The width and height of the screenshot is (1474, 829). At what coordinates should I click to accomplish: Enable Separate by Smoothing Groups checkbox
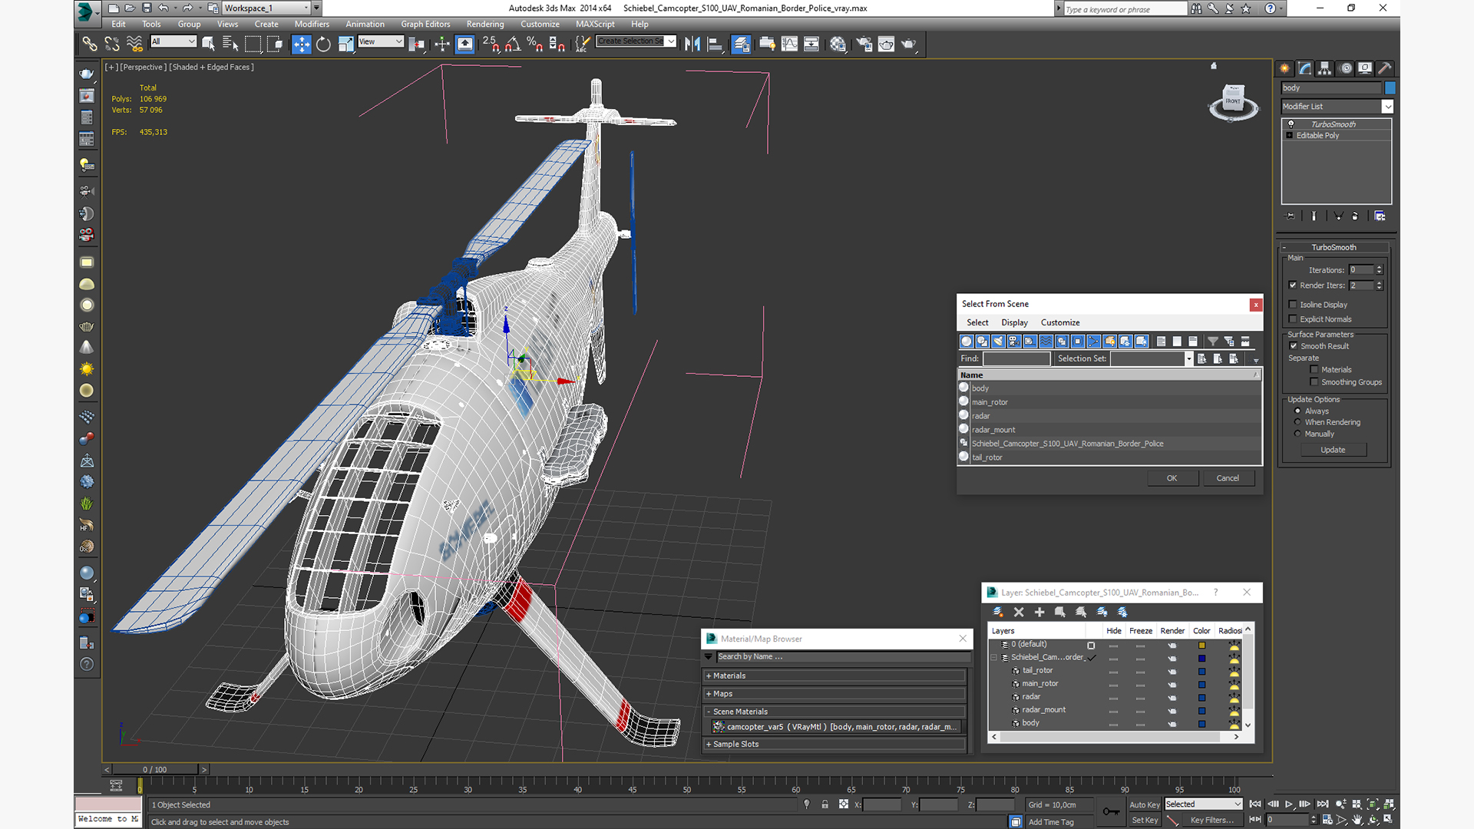coord(1314,382)
